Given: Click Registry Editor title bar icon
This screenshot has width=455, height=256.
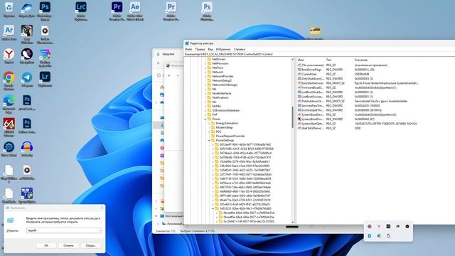Looking at the screenshot, I should (187, 43).
